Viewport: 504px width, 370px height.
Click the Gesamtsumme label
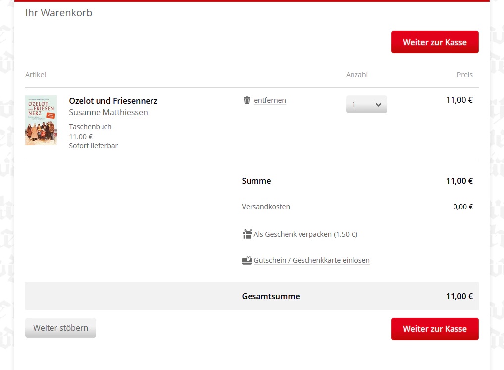point(270,296)
